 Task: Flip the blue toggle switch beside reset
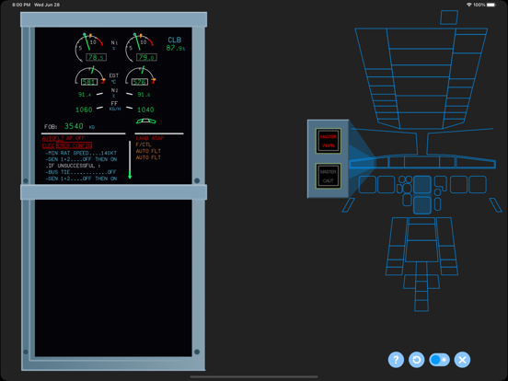439,360
